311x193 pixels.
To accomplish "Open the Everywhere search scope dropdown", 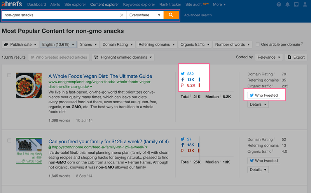I will click(145, 15).
